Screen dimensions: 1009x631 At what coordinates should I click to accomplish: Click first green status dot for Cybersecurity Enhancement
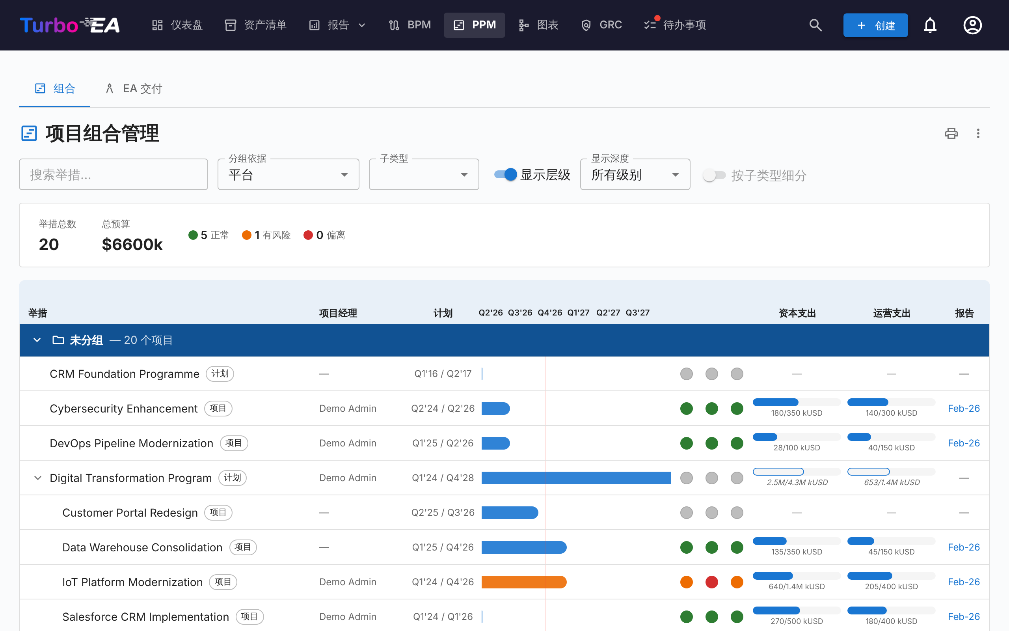[x=686, y=409]
